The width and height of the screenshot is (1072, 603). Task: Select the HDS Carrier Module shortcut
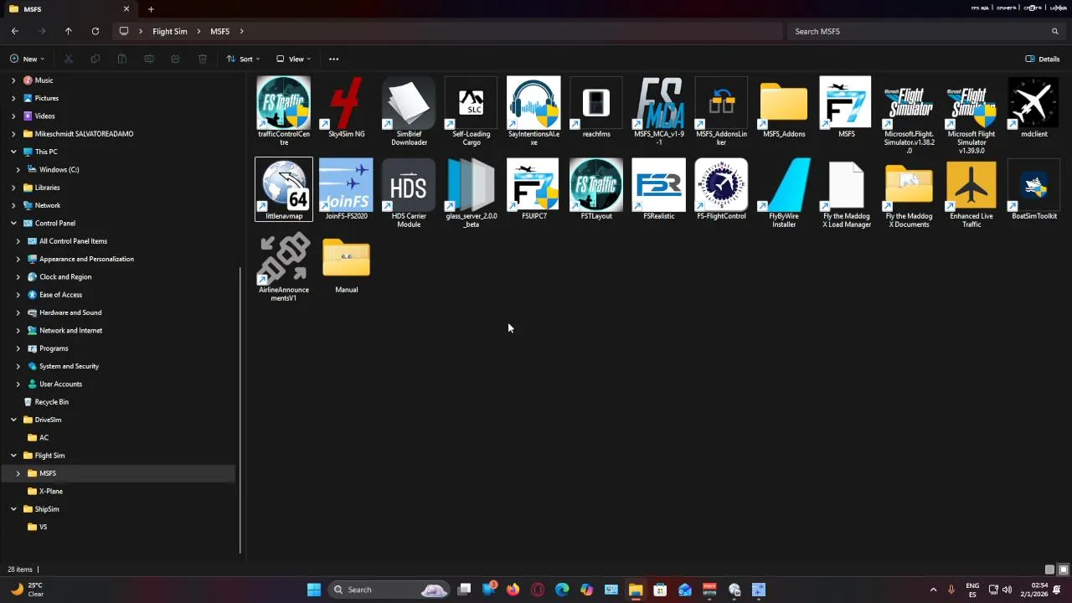(x=409, y=193)
